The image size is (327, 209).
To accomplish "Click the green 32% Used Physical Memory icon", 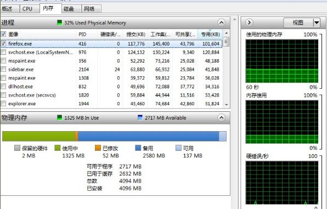I will [x=60, y=22].
